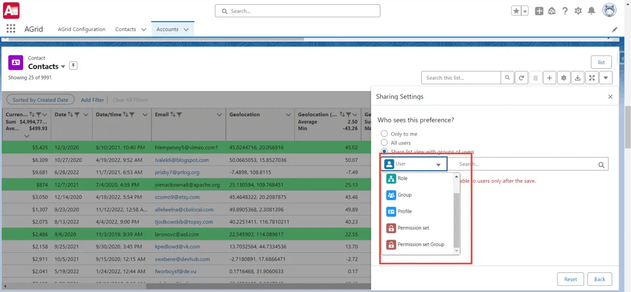The image size is (631, 292).
Task: Expand grid to fullscreen with the expand icon
Action: tap(592, 77)
